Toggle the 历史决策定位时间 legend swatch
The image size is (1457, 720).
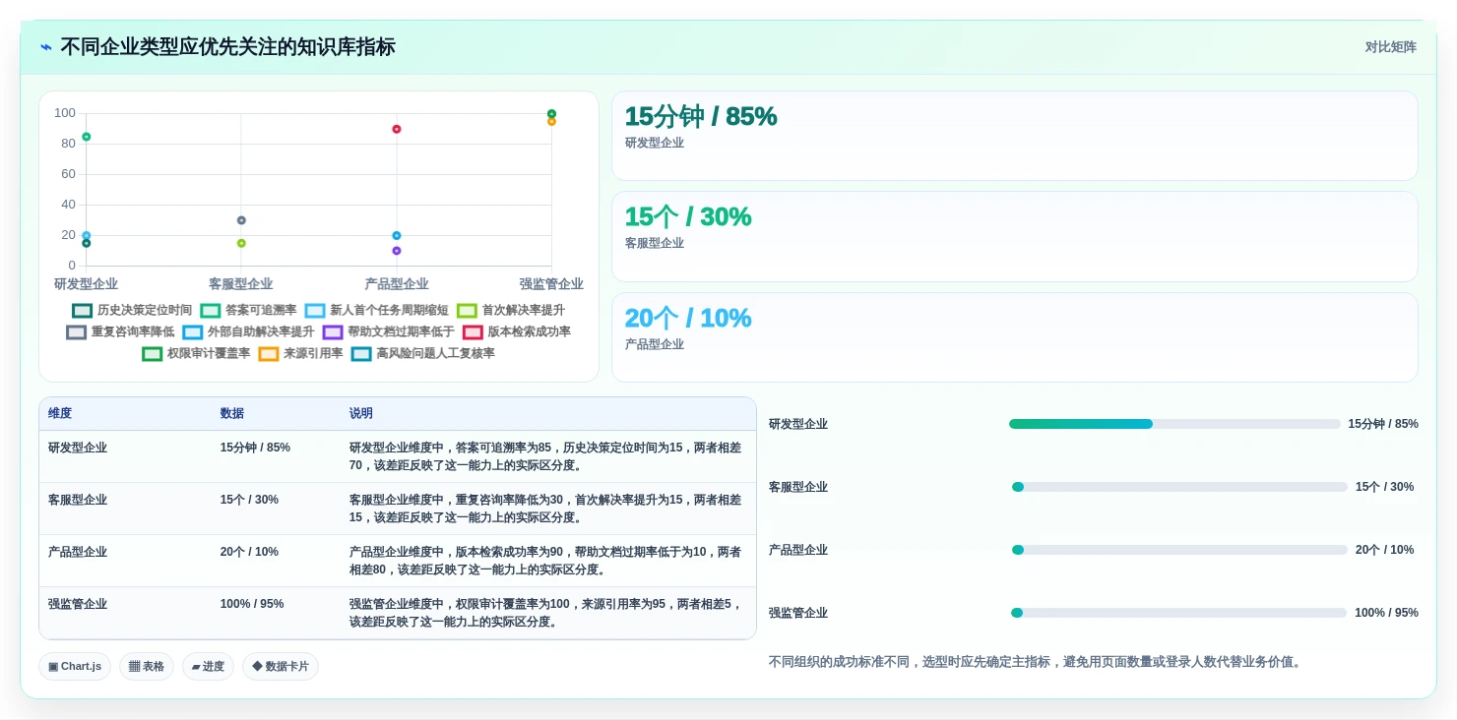(82, 310)
